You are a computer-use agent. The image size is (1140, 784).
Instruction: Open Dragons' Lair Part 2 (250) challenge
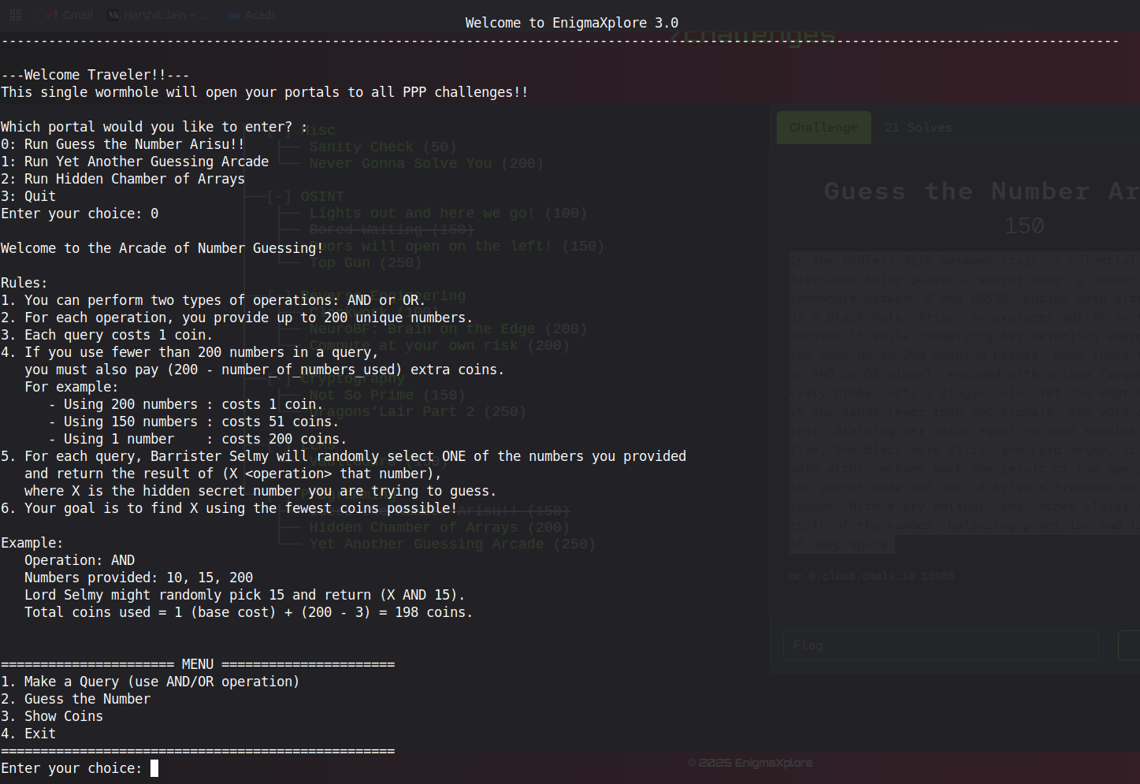418,411
